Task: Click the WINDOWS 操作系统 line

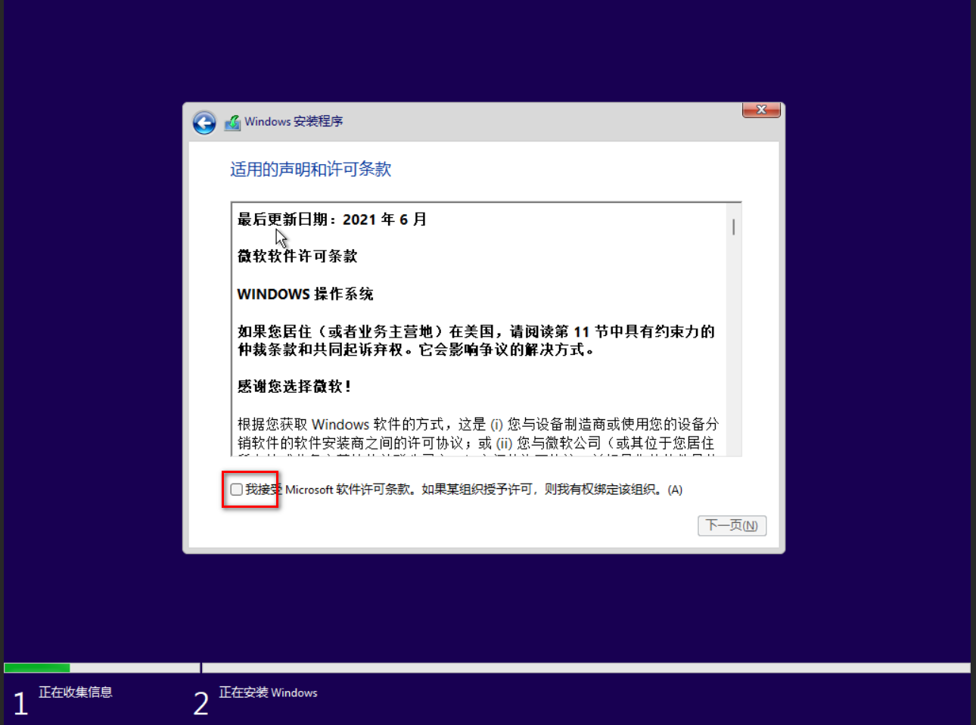Action: click(305, 294)
